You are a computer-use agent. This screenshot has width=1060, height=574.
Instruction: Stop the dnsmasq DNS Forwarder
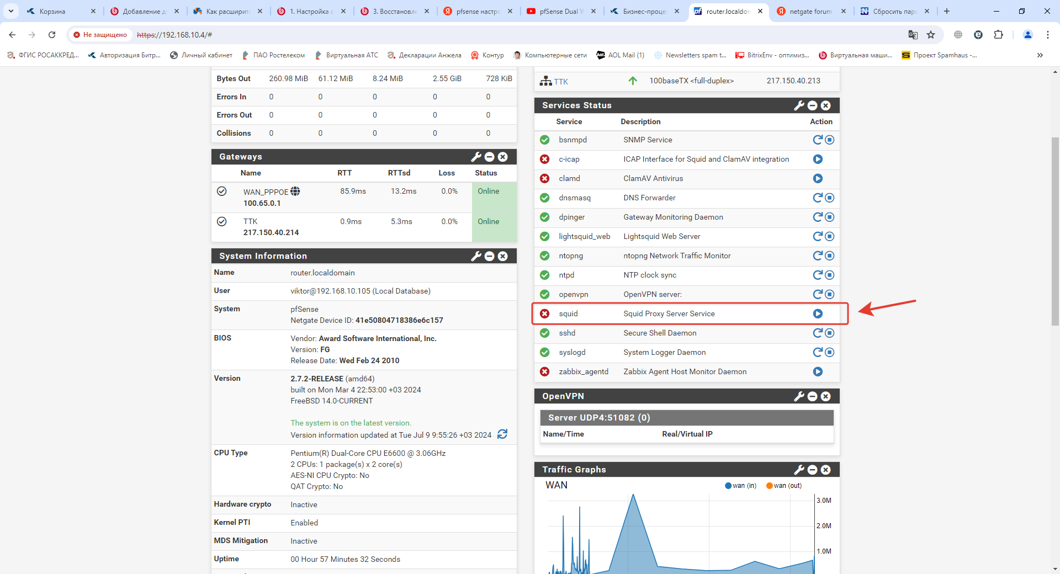(x=829, y=198)
